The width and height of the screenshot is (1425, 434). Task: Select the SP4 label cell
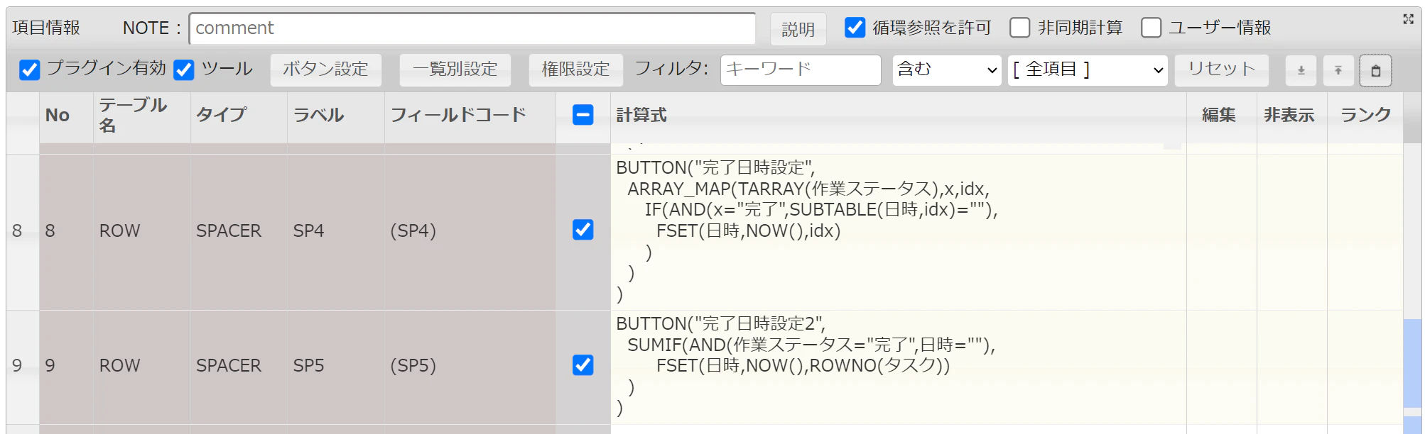[336, 232]
